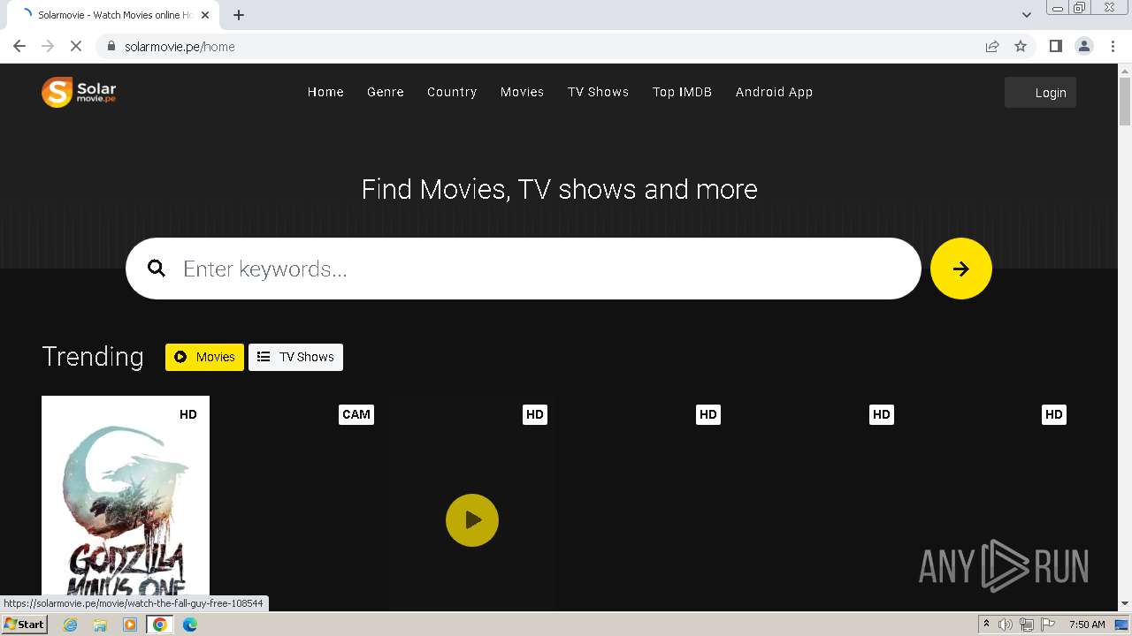This screenshot has height=636, width=1132.
Task: Launch Internet Explorer from taskbar
Action: pyautogui.click(x=71, y=625)
